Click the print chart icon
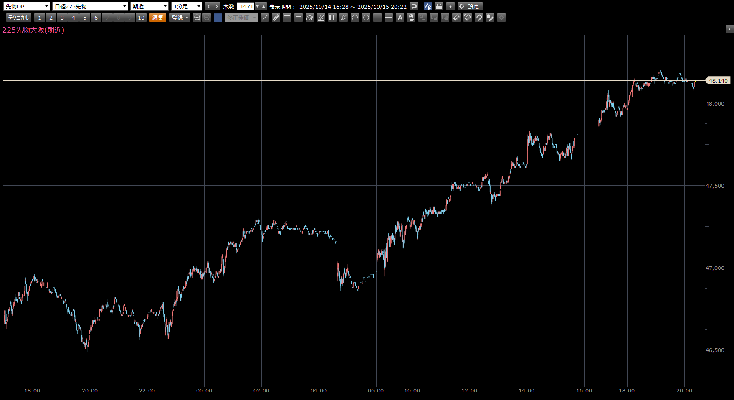This screenshot has width=734, height=400. click(x=439, y=6)
